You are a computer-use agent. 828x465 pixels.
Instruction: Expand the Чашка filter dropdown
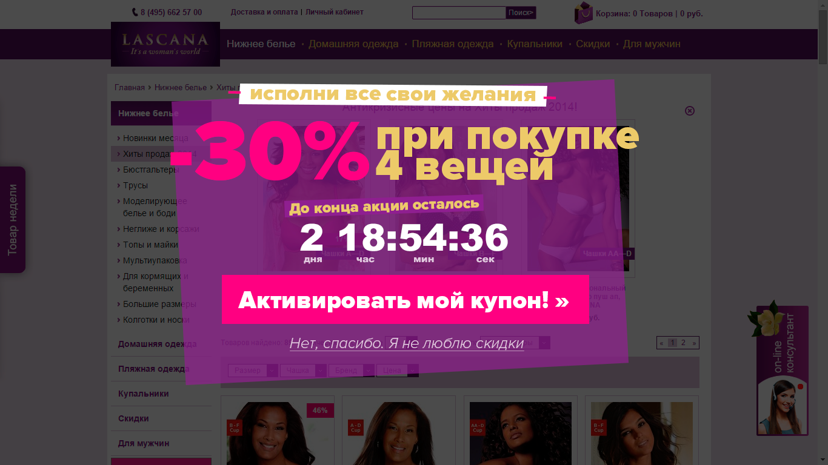point(303,371)
